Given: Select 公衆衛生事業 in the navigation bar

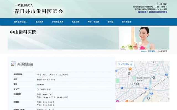Looking at the screenshot, I should [x=58, y=22].
